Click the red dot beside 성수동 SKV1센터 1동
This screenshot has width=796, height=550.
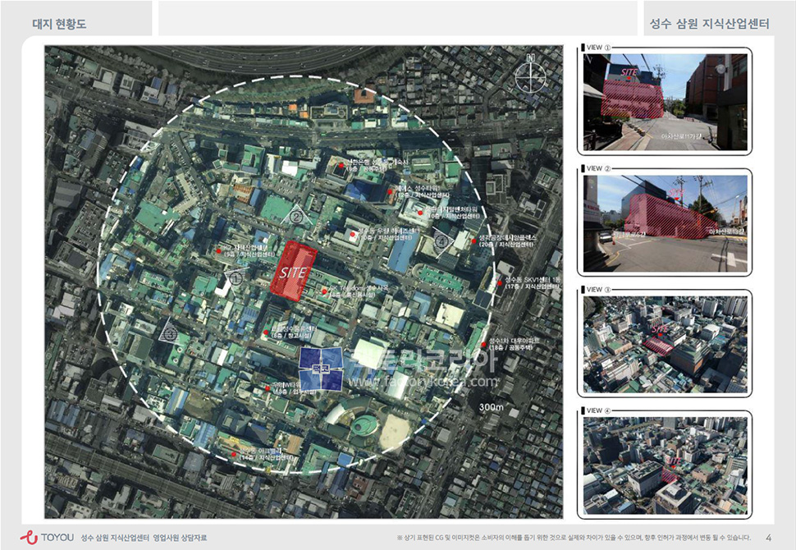tap(500, 283)
